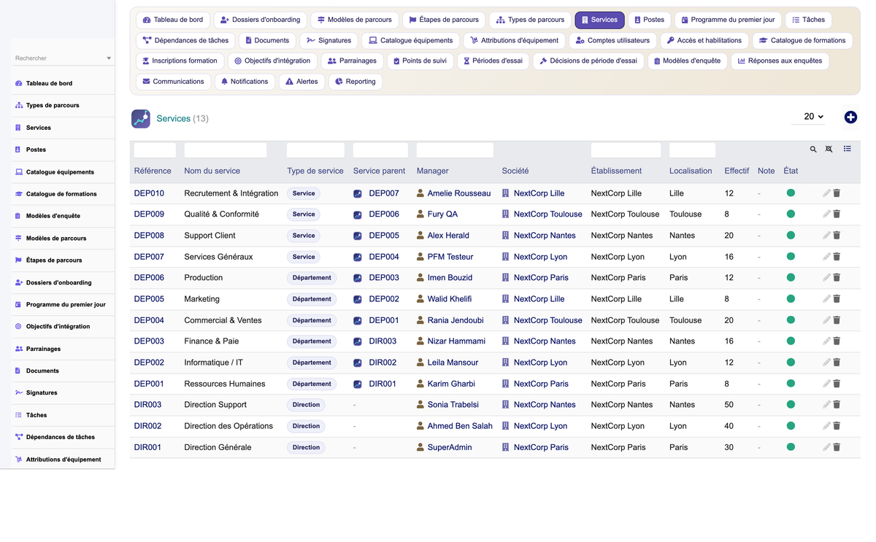The image size is (876, 542).
Task: Edit the DIR003 Direction Support row
Action: pyautogui.click(x=826, y=405)
